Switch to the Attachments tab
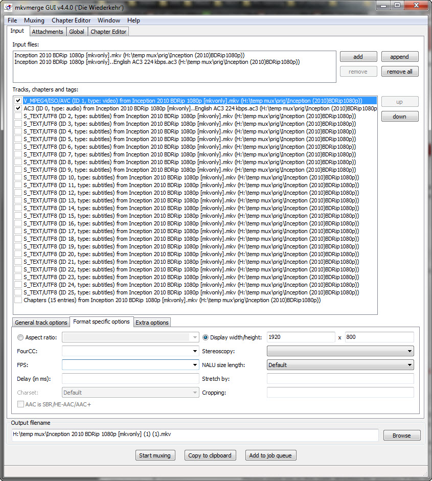This screenshot has width=432, height=481. 48,32
